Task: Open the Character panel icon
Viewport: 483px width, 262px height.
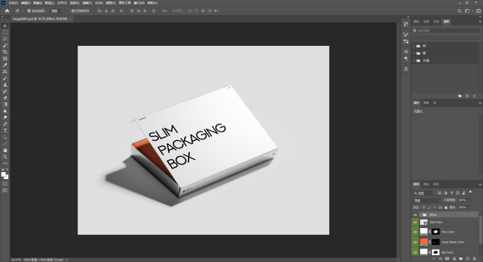Action: pyautogui.click(x=406, y=51)
